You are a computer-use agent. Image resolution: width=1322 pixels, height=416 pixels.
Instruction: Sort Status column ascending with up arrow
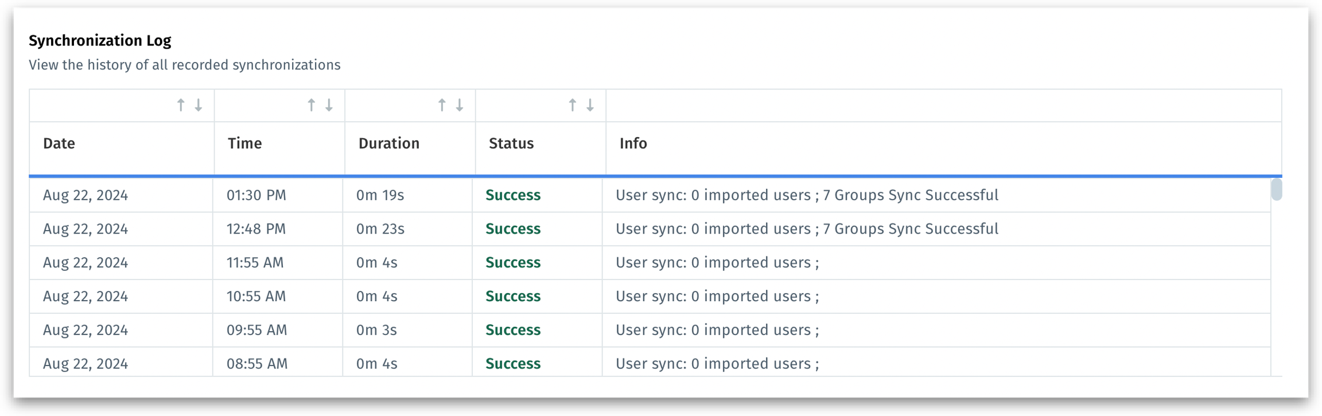point(572,105)
